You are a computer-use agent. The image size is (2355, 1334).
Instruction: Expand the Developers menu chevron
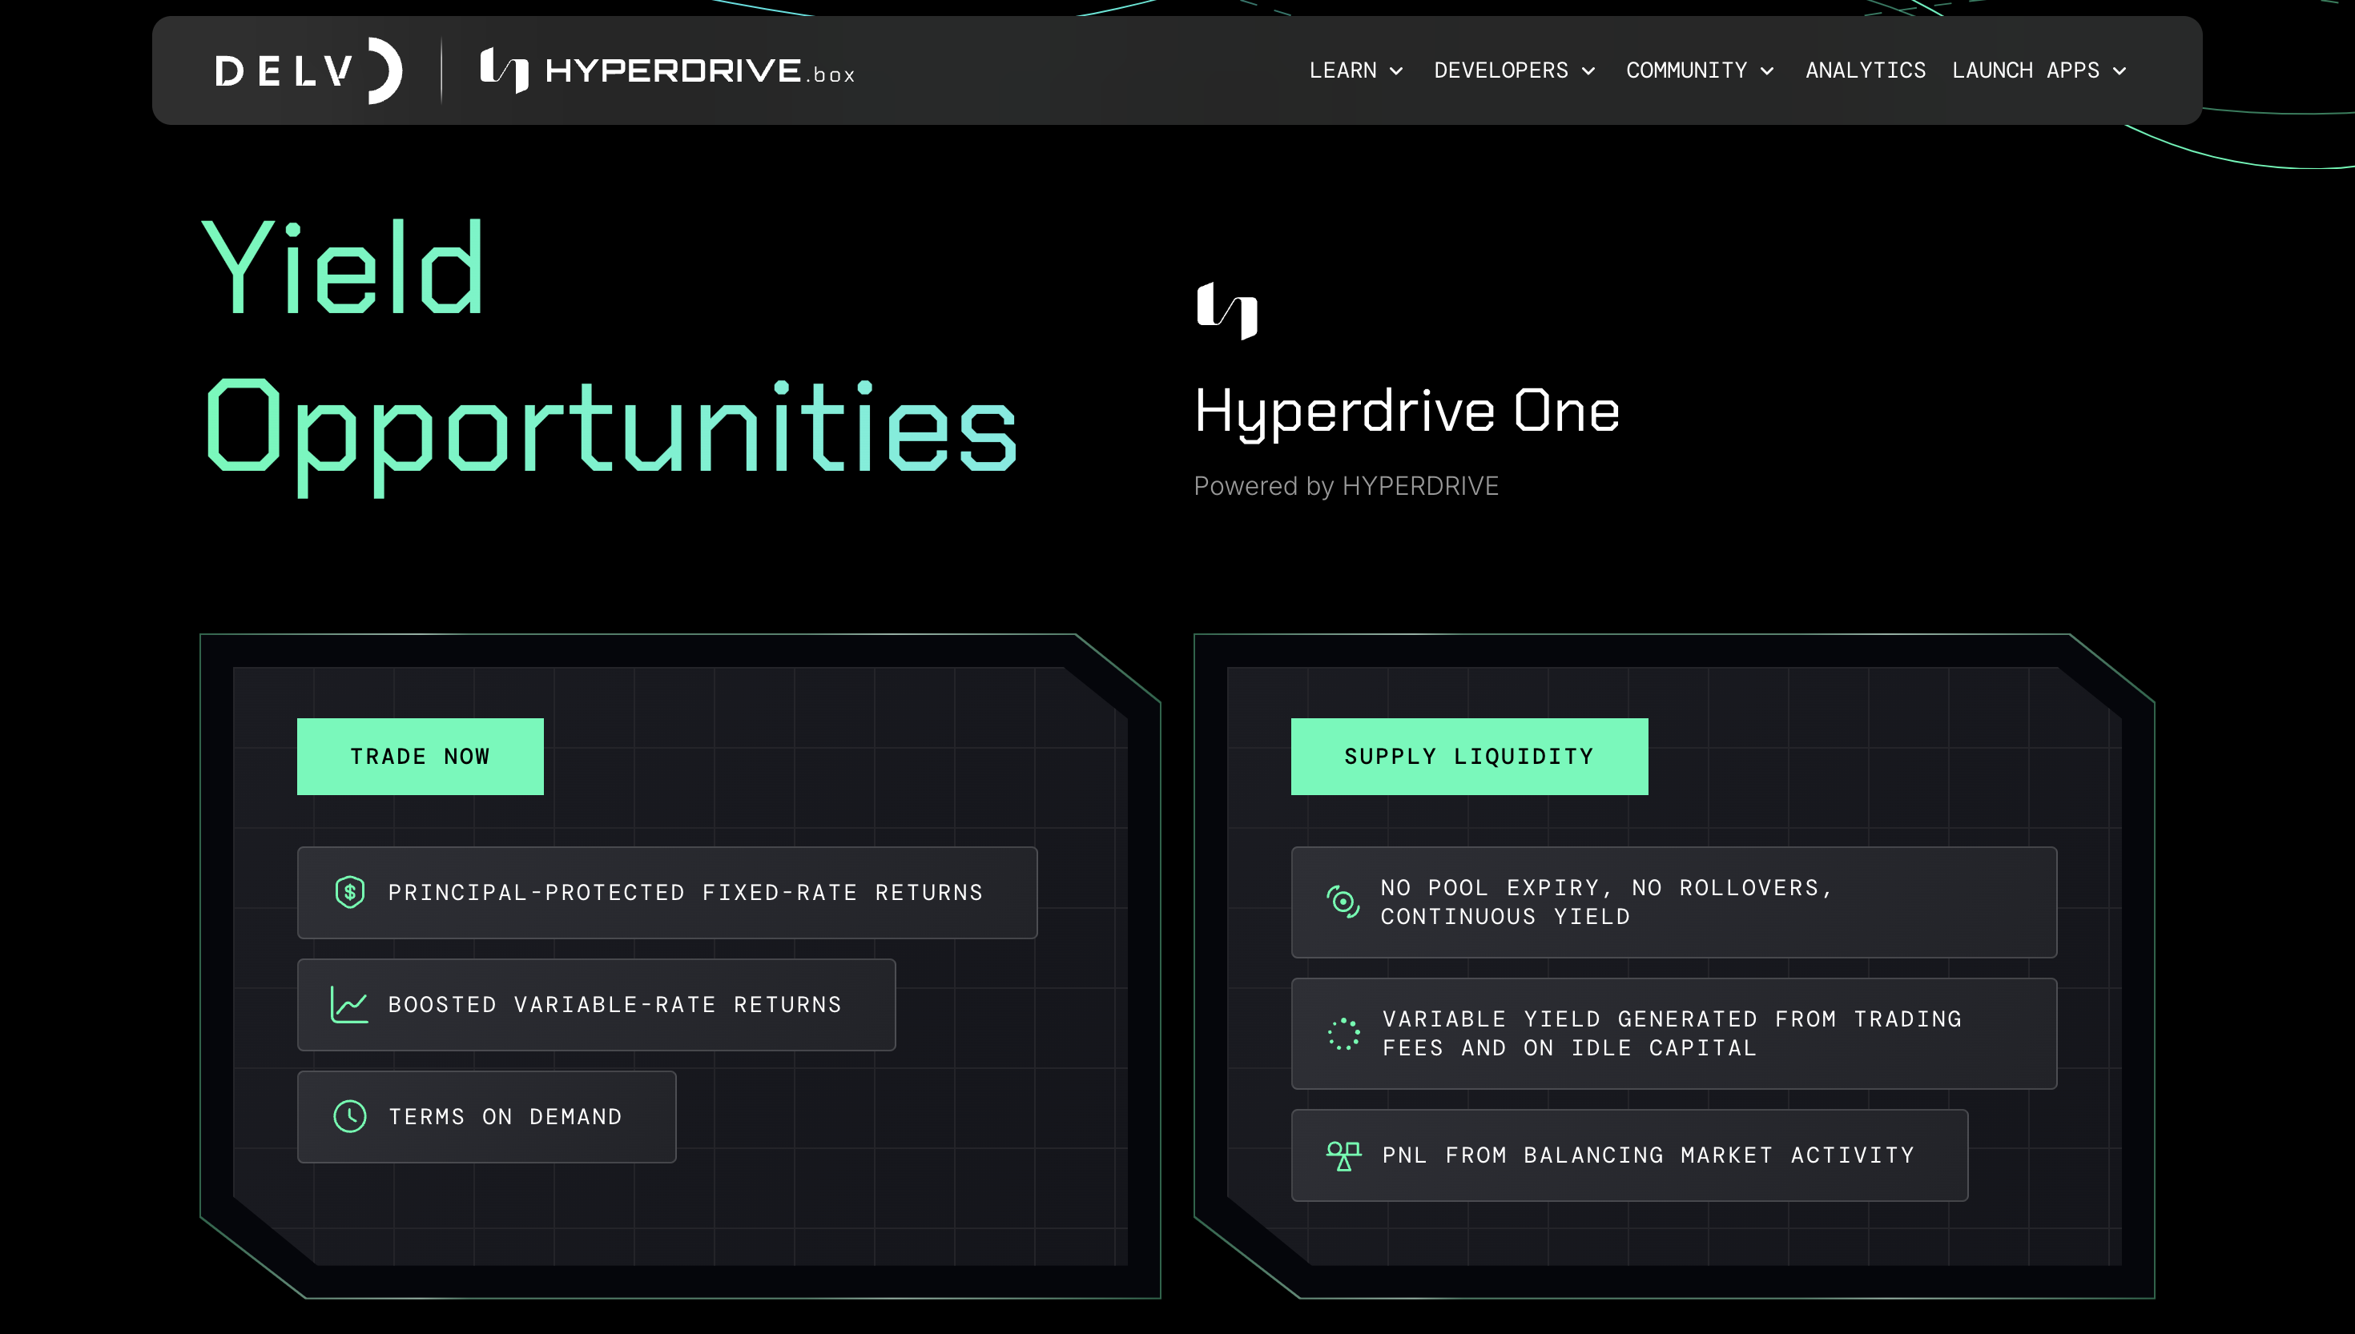pyautogui.click(x=1589, y=71)
